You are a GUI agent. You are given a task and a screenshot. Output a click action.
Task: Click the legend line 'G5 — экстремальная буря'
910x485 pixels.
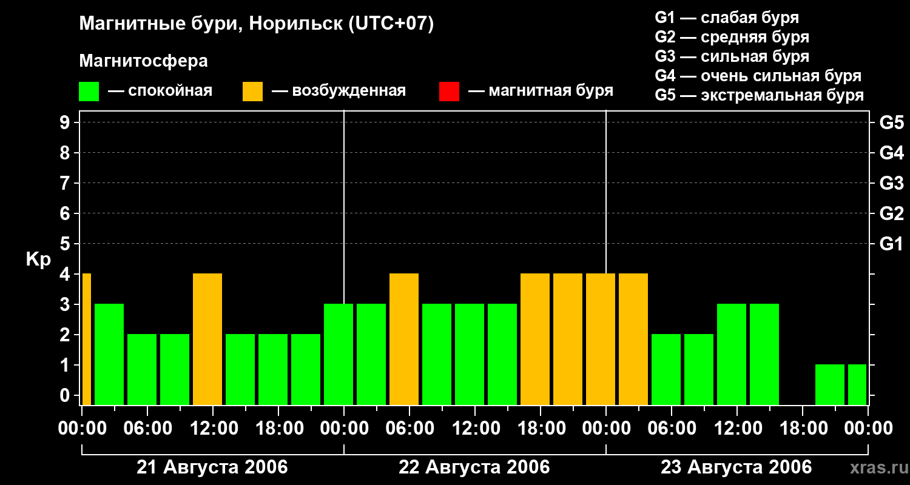point(759,95)
